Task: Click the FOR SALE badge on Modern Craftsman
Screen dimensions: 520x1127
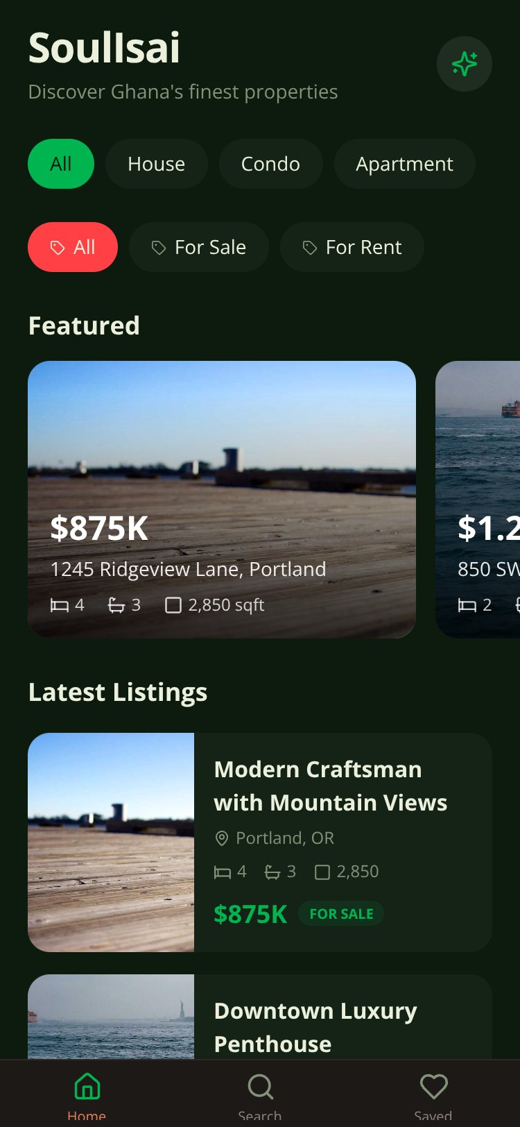Action: [x=341, y=914]
